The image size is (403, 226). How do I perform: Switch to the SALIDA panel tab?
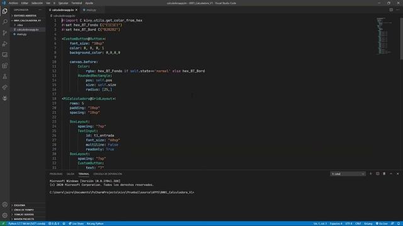tap(71, 174)
